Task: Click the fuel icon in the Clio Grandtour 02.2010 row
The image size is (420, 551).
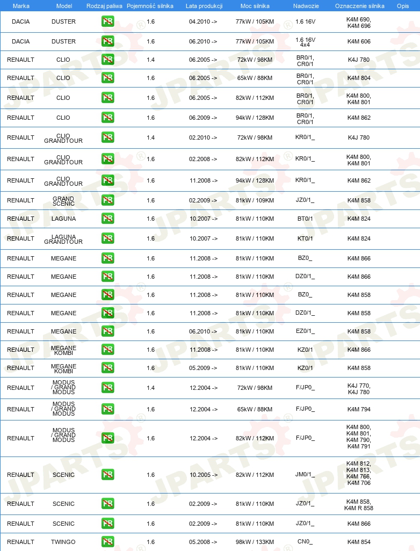Action: pos(107,137)
